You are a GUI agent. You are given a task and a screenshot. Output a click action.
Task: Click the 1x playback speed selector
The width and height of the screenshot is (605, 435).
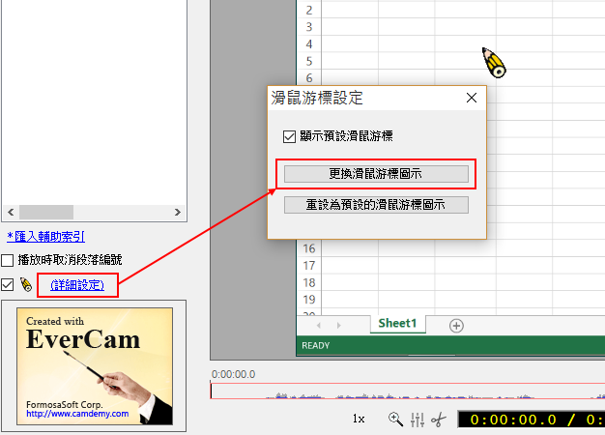pyautogui.click(x=358, y=420)
